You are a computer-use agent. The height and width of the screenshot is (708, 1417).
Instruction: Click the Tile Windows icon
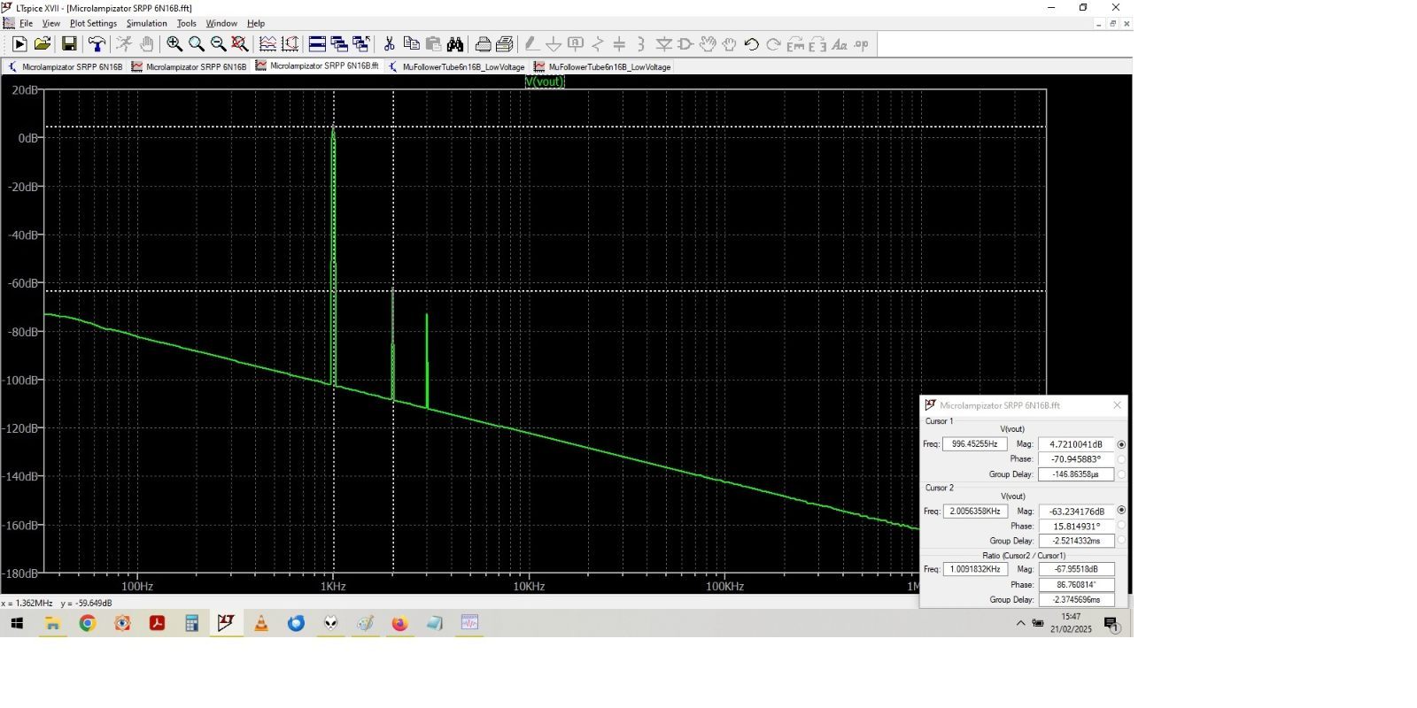317,44
